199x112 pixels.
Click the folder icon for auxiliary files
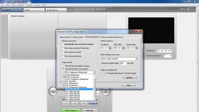[x=103, y=73]
